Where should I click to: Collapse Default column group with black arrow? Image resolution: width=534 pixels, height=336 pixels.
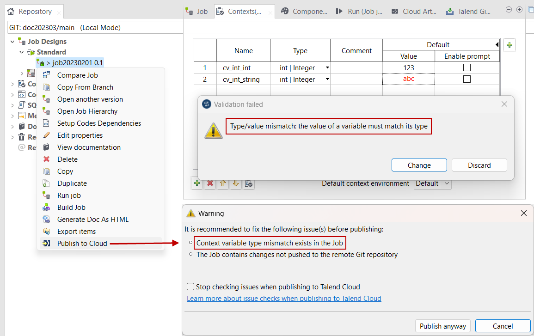tap(497, 45)
